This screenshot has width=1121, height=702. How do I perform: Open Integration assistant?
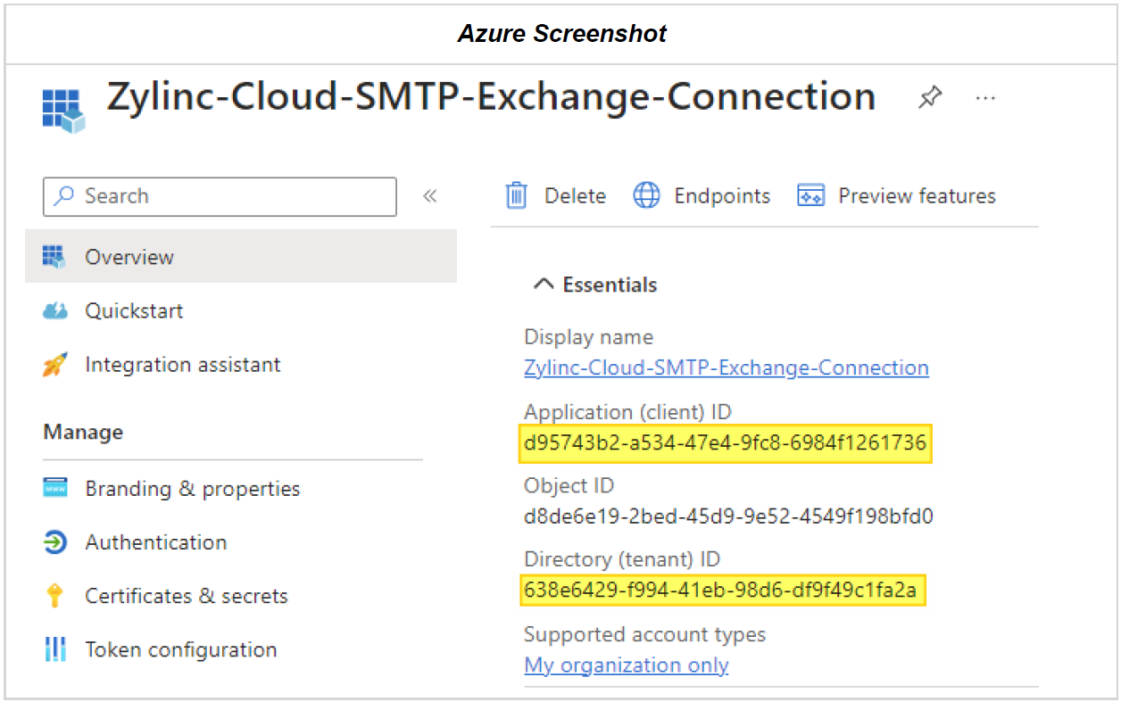(183, 364)
